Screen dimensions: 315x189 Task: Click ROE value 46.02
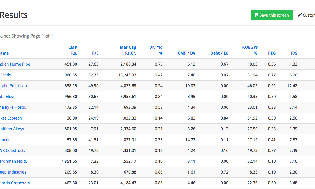point(252,86)
